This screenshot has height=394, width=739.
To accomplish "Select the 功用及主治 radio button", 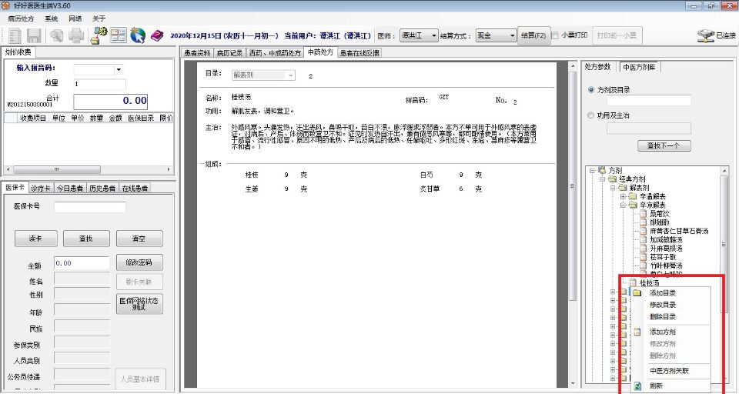I will coord(591,115).
